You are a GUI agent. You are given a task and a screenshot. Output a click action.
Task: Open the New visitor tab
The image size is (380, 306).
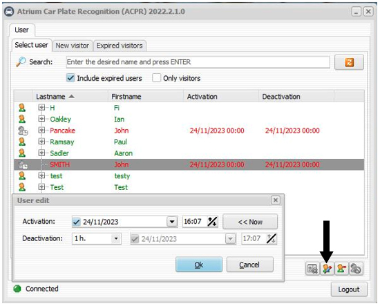73,46
